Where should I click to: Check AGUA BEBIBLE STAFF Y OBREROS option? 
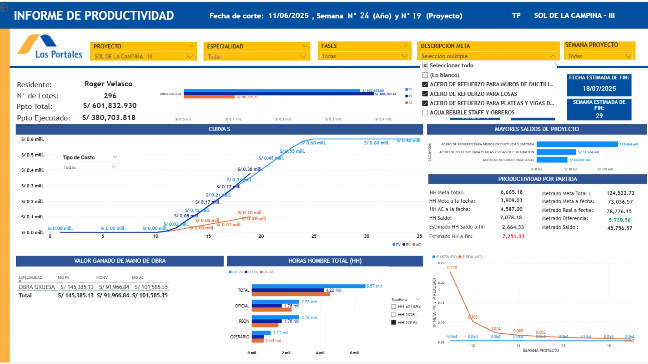tap(425, 113)
